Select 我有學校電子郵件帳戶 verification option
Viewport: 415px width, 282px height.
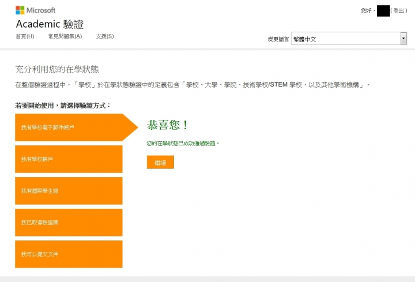coord(77,127)
